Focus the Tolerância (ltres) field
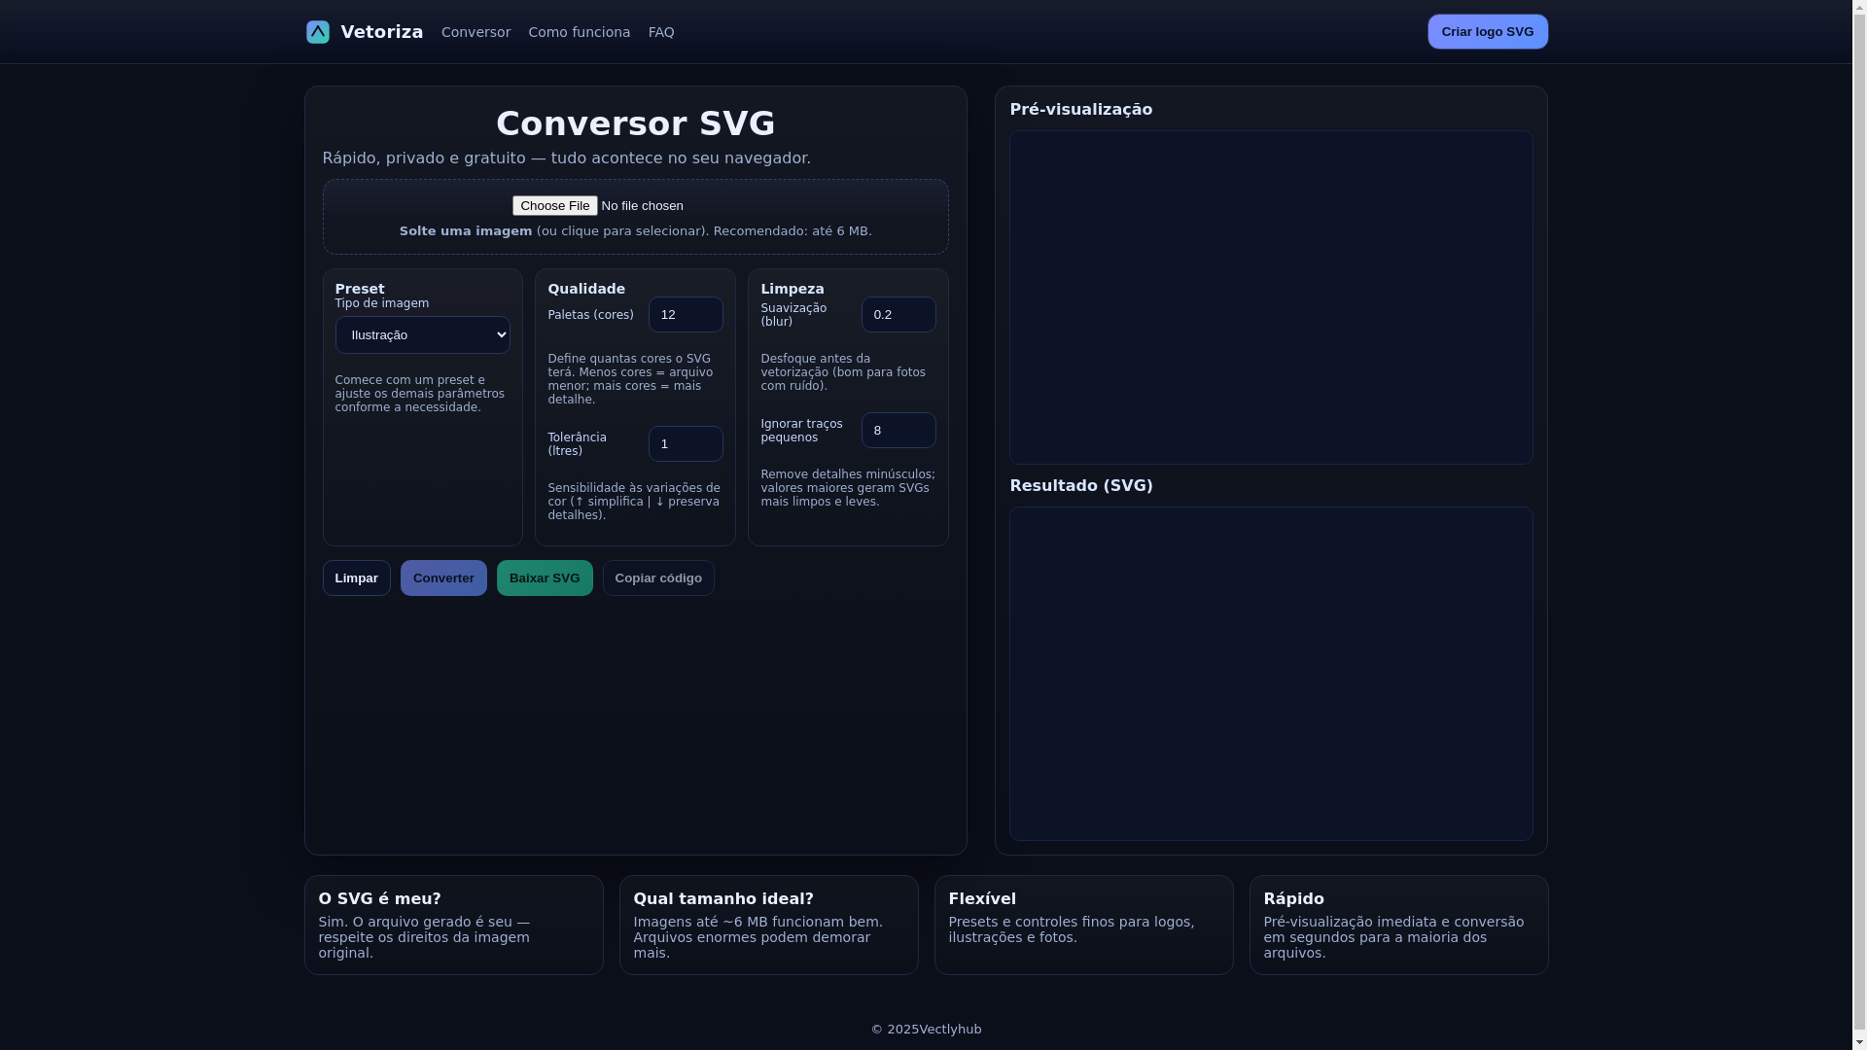The image size is (1867, 1050). click(x=685, y=443)
